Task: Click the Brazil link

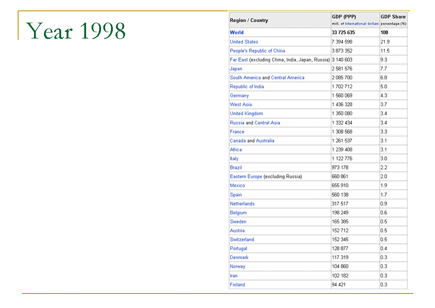Action: tap(236, 168)
